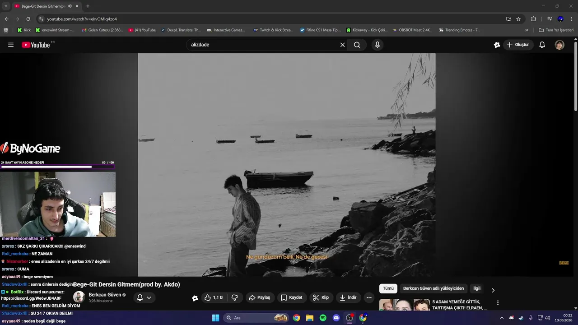Open media controls icon in toolbar
Screen dimensions: 578x325
[549, 19]
